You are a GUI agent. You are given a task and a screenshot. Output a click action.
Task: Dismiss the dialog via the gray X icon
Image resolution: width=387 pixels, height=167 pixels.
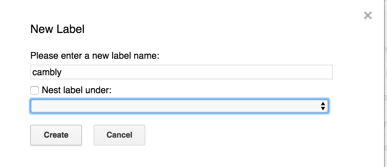(367, 15)
